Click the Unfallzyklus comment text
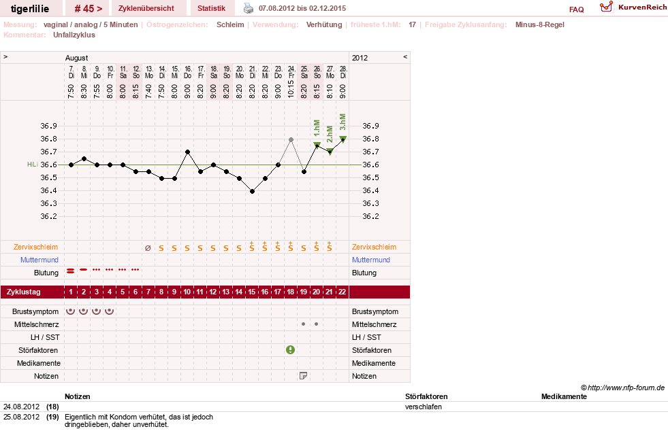The image size is (668, 446). [x=74, y=35]
